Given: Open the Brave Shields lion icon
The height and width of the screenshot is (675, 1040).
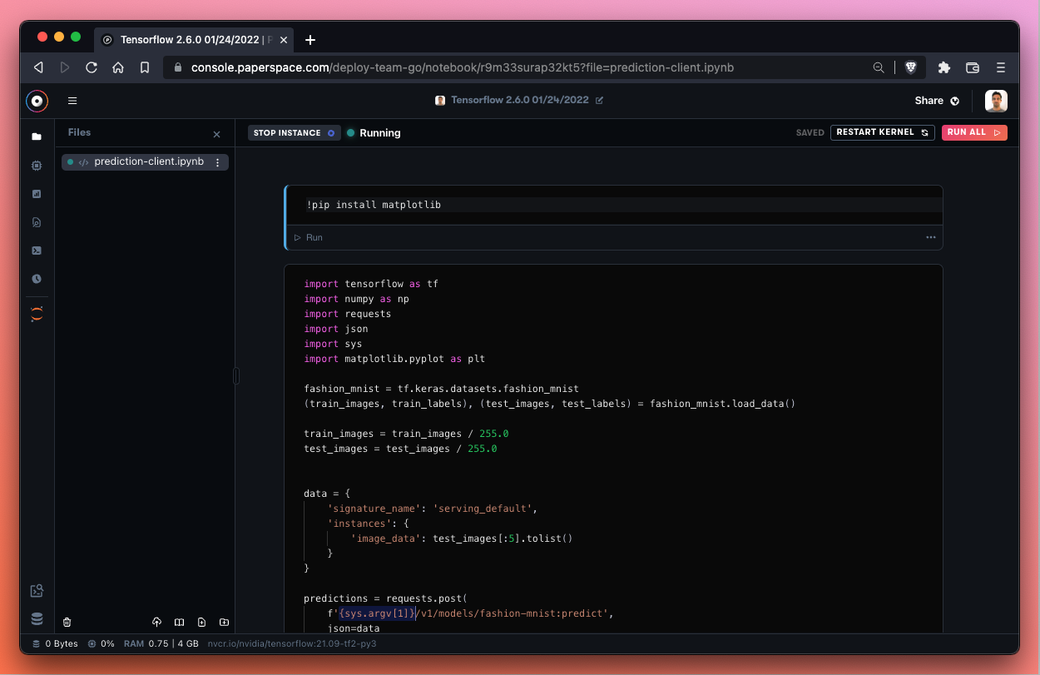Looking at the screenshot, I should 910,67.
